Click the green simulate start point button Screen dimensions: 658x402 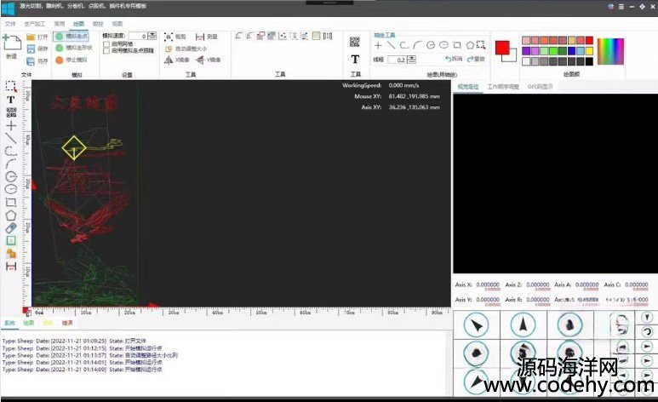click(59, 37)
